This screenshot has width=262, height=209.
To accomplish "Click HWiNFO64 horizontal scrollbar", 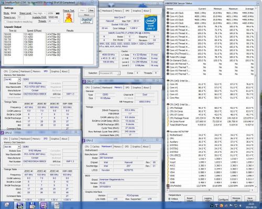I will coord(210,190).
